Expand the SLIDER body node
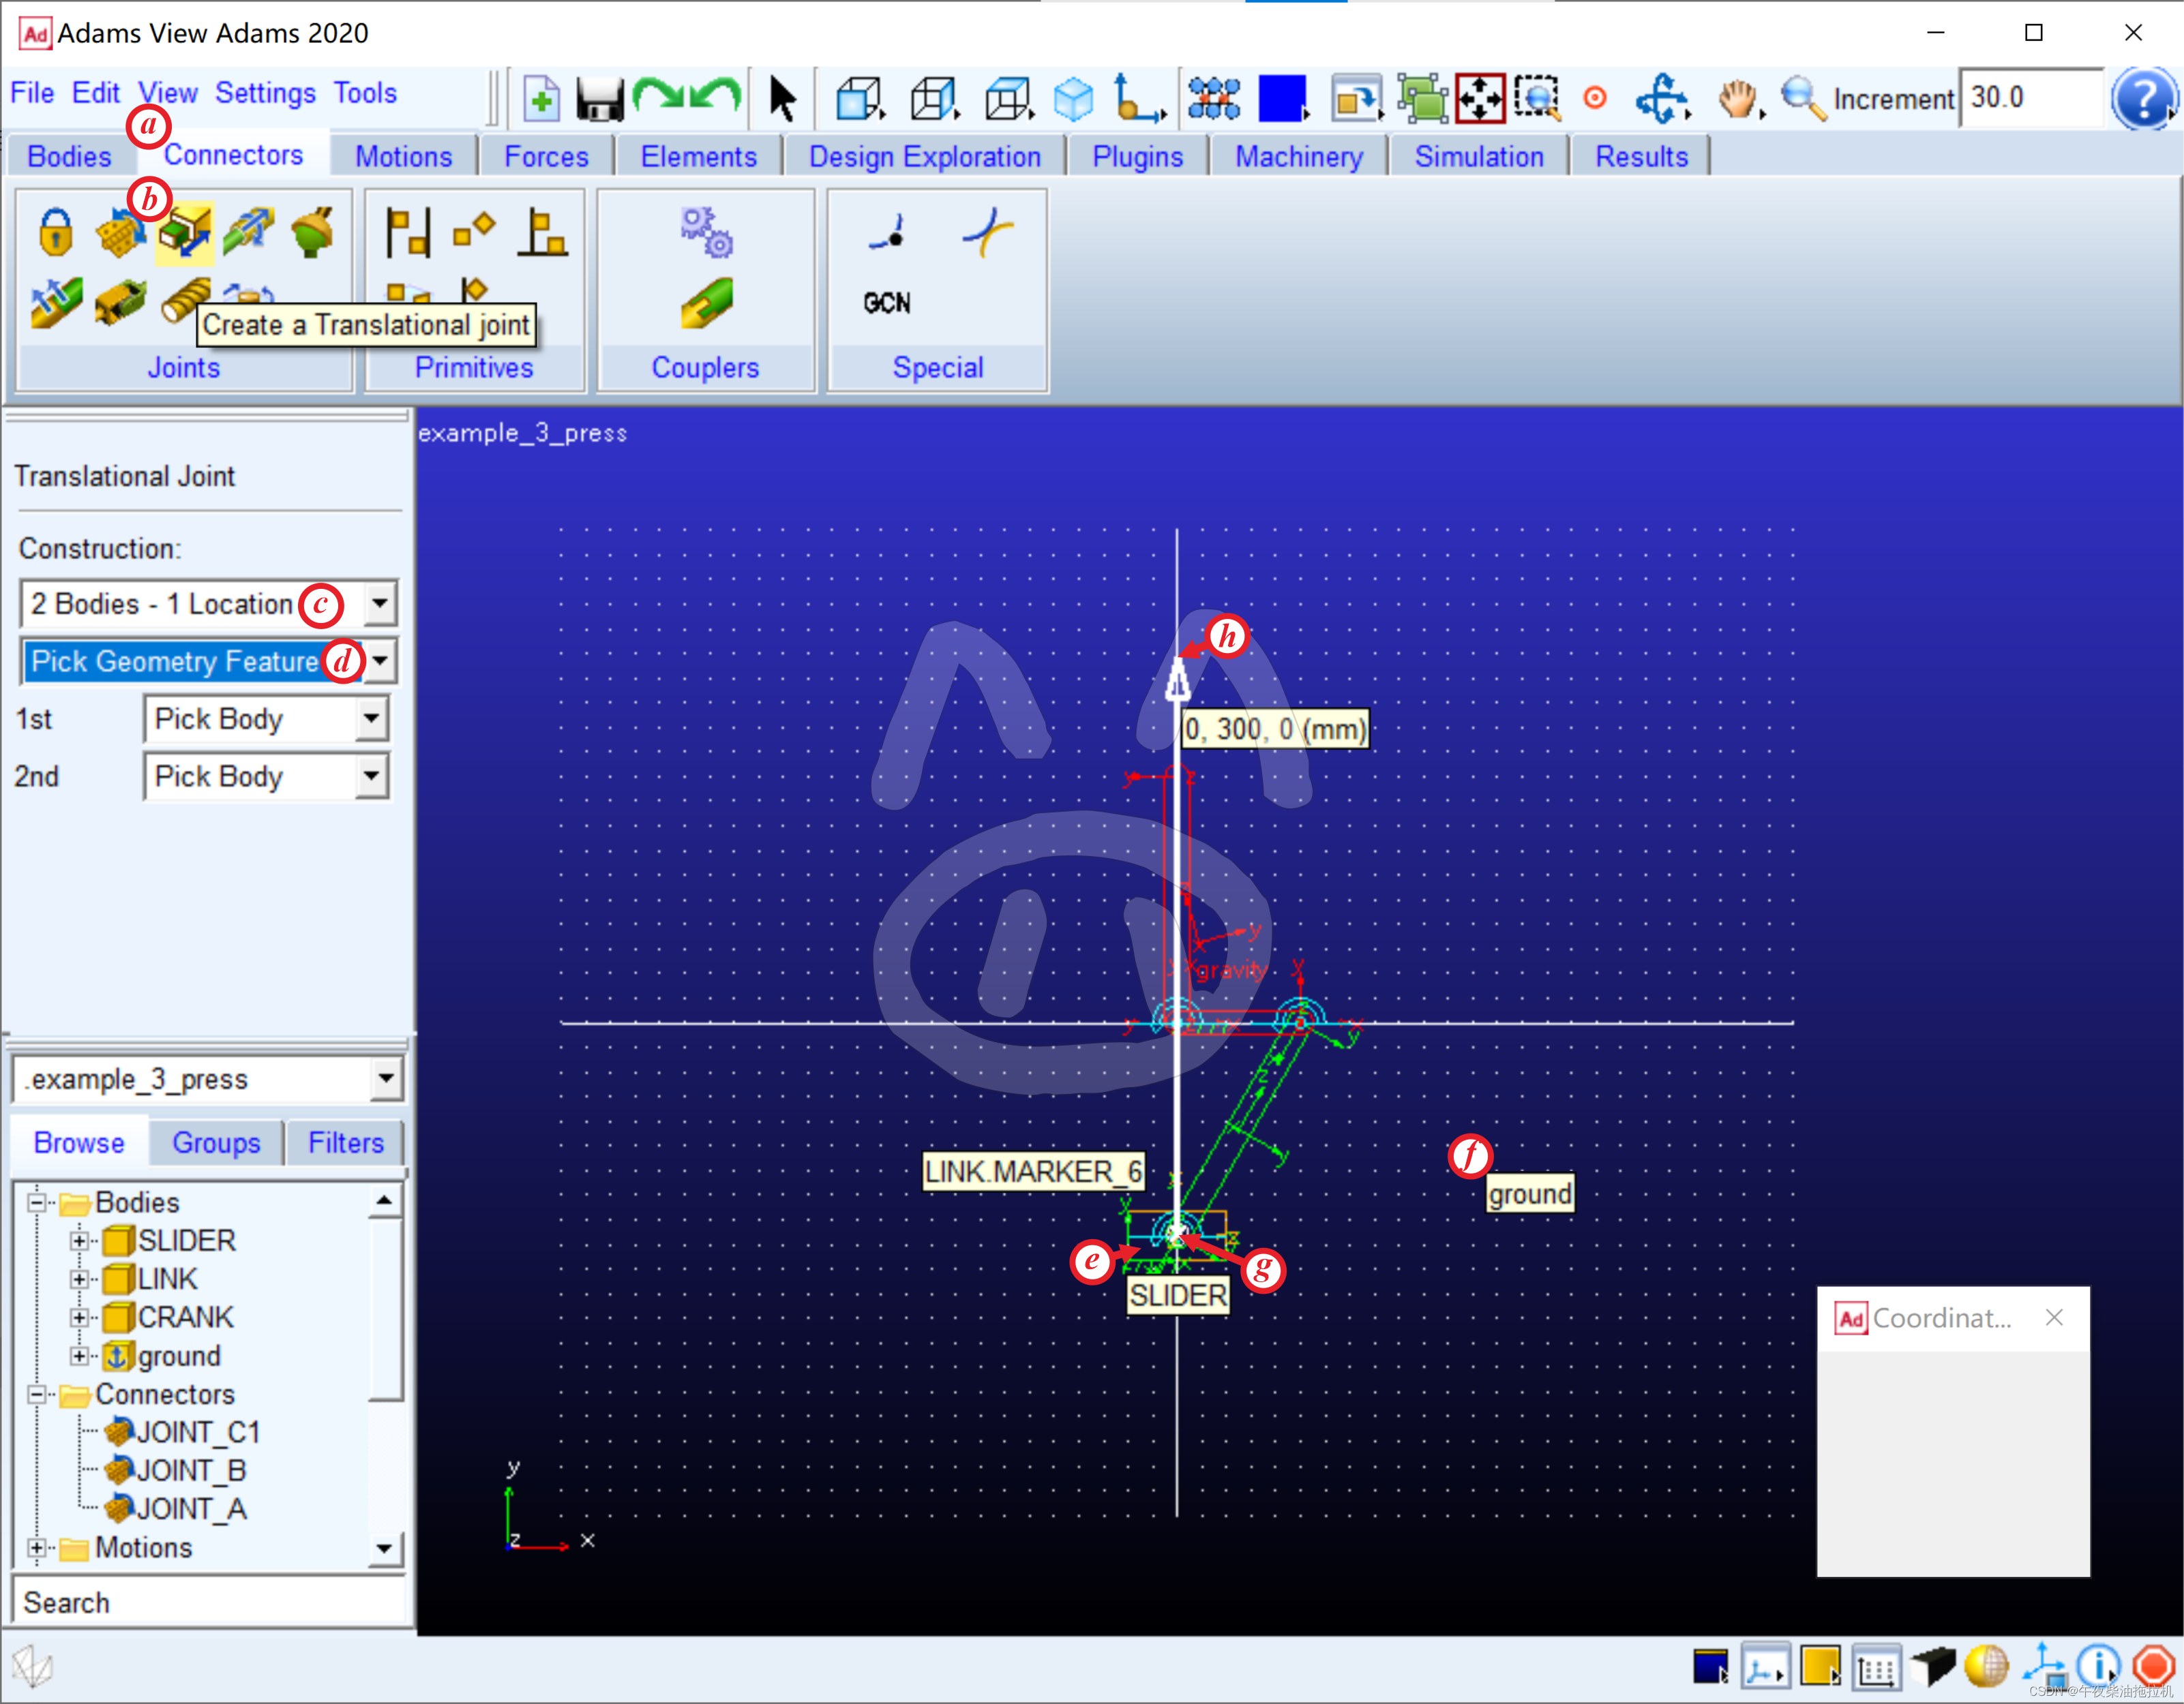The image size is (2184, 1704). coord(78,1241)
